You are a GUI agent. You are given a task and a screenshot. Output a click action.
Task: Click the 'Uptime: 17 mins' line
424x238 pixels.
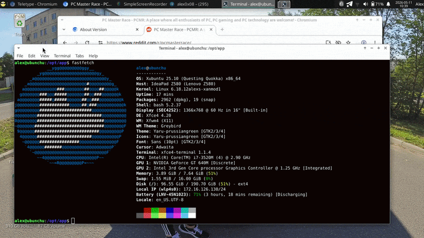click(x=155, y=94)
